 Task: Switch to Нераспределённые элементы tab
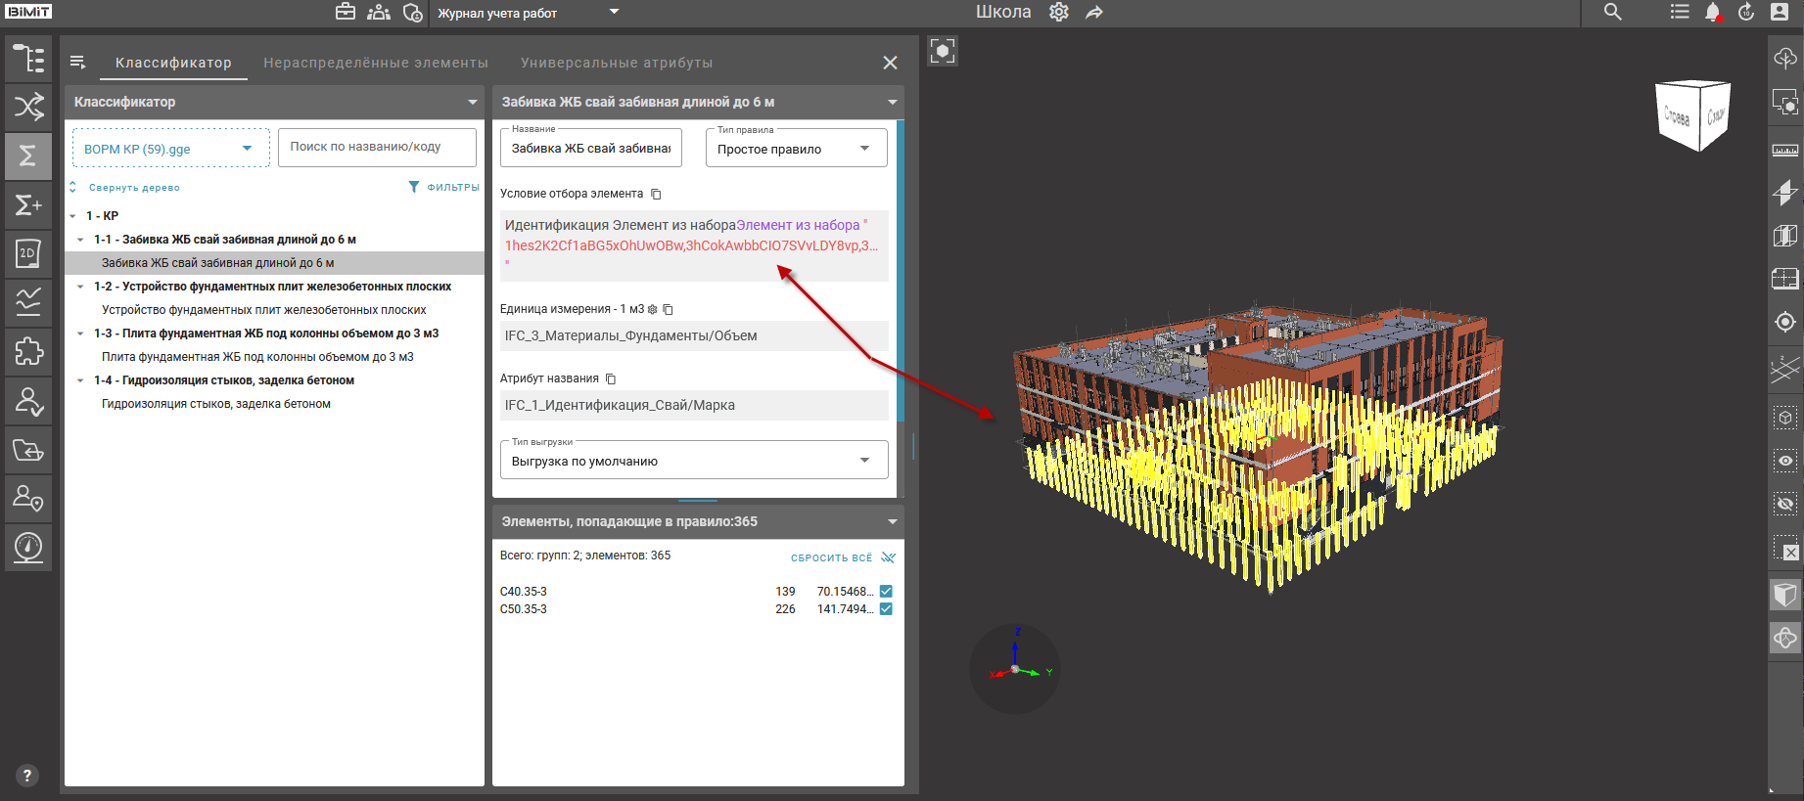coord(376,63)
